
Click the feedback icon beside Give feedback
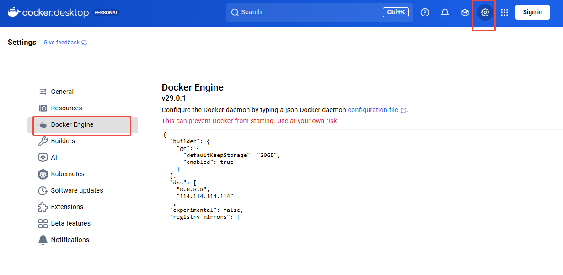click(x=84, y=43)
